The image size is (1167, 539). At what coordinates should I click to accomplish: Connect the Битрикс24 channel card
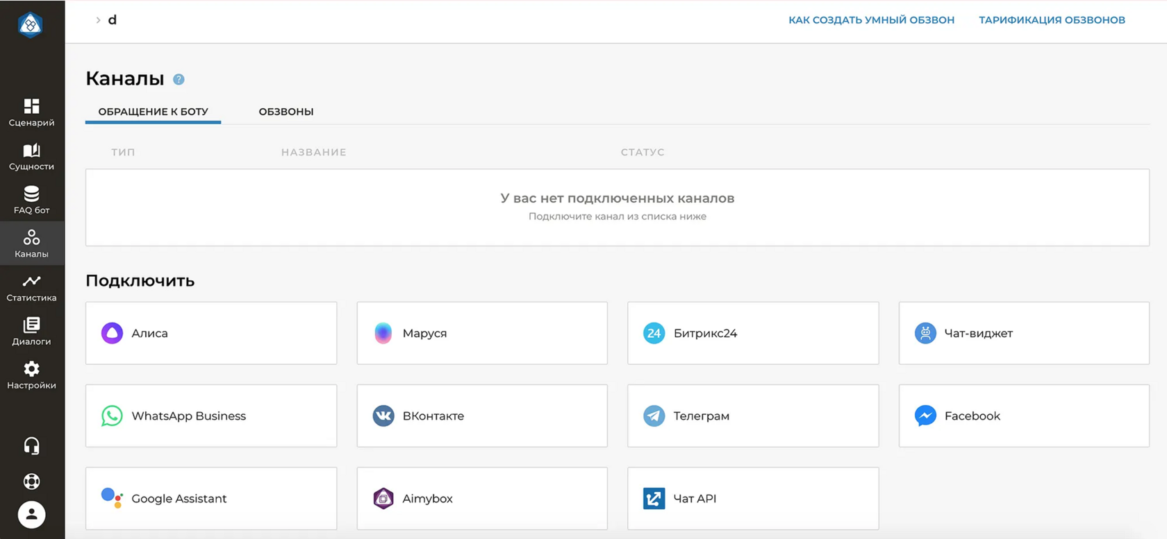[x=753, y=333]
